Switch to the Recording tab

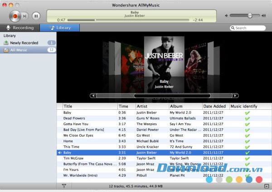click(x=20, y=28)
